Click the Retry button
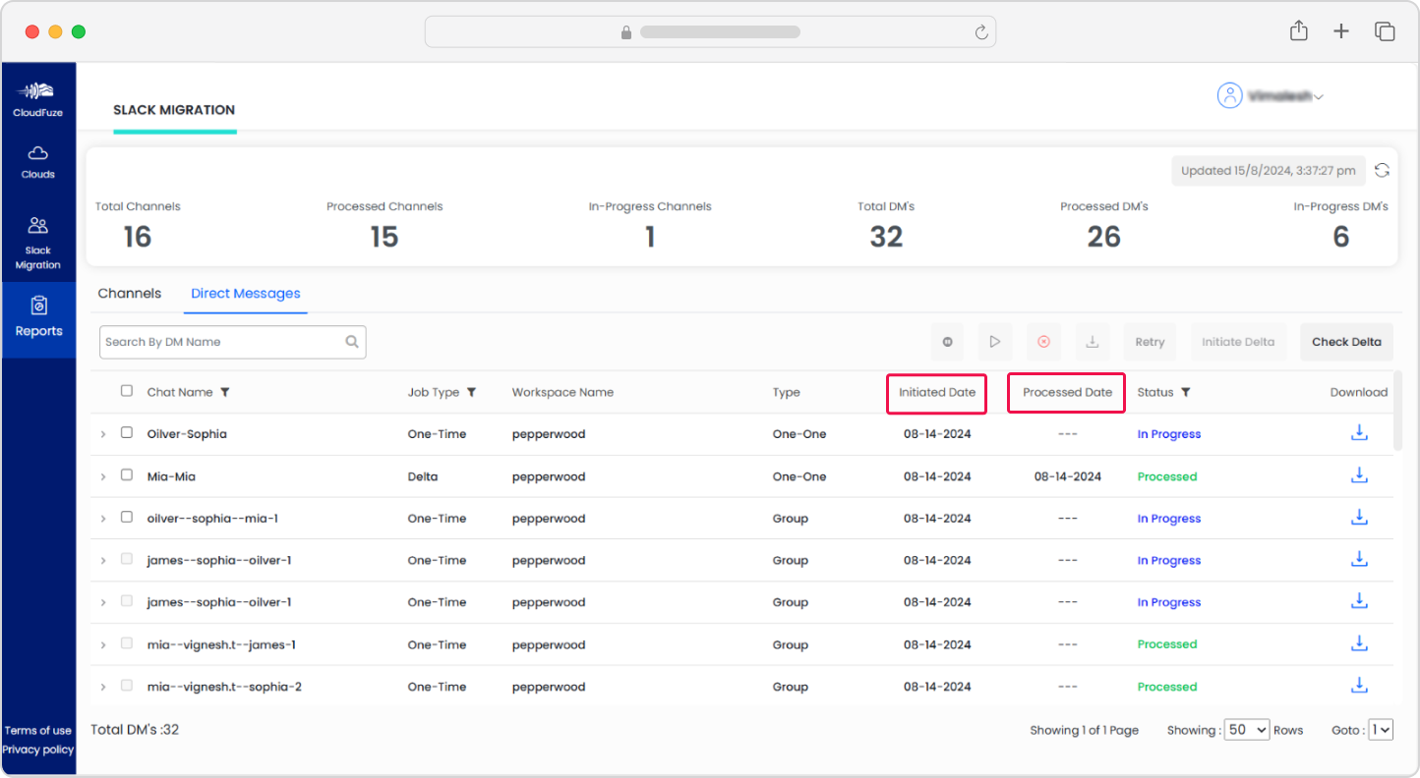The width and height of the screenshot is (1420, 778). tap(1150, 342)
